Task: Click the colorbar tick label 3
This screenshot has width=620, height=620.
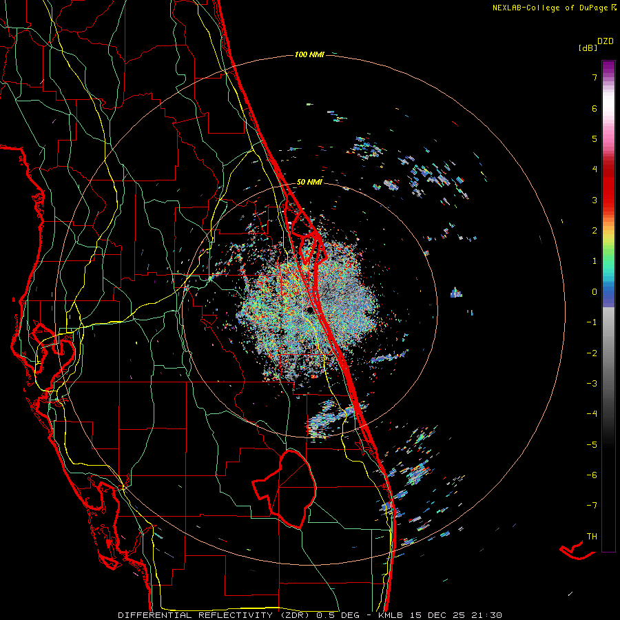Action: pyautogui.click(x=595, y=200)
